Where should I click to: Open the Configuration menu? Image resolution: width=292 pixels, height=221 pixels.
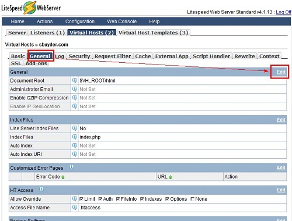(x=80, y=22)
